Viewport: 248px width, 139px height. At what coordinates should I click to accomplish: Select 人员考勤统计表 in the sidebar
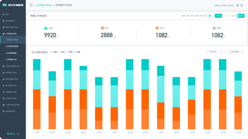[11, 60]
